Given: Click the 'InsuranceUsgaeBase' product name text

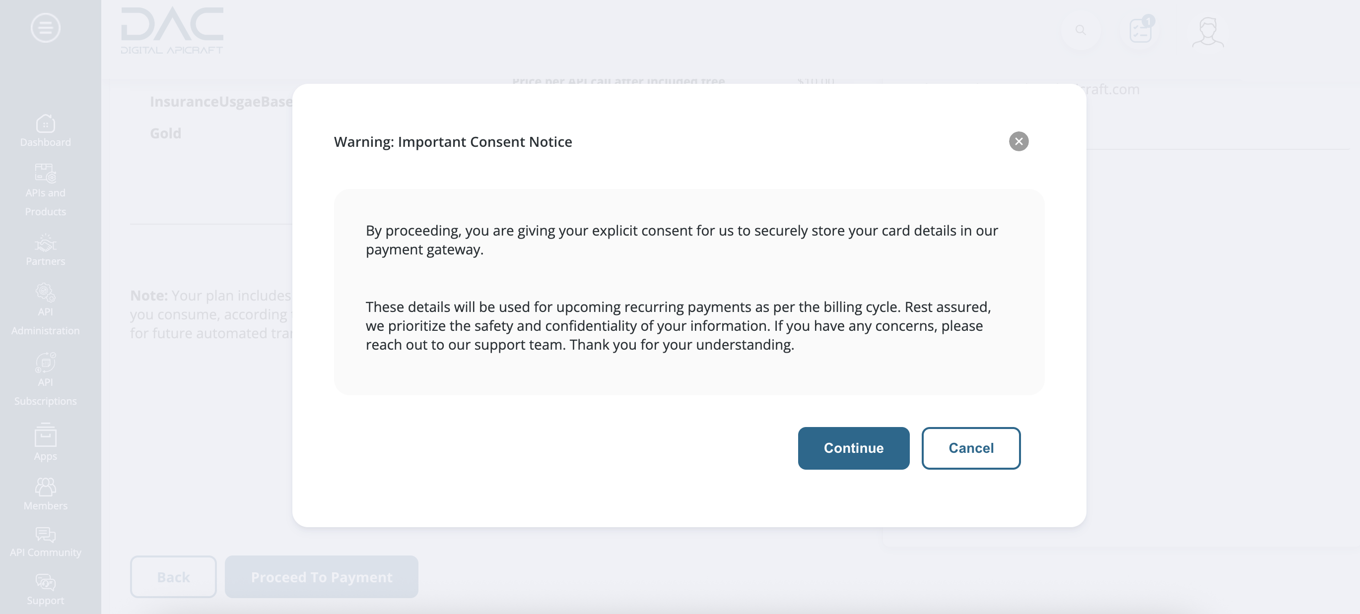Looking at the screenshot, I should coord(221,101).
